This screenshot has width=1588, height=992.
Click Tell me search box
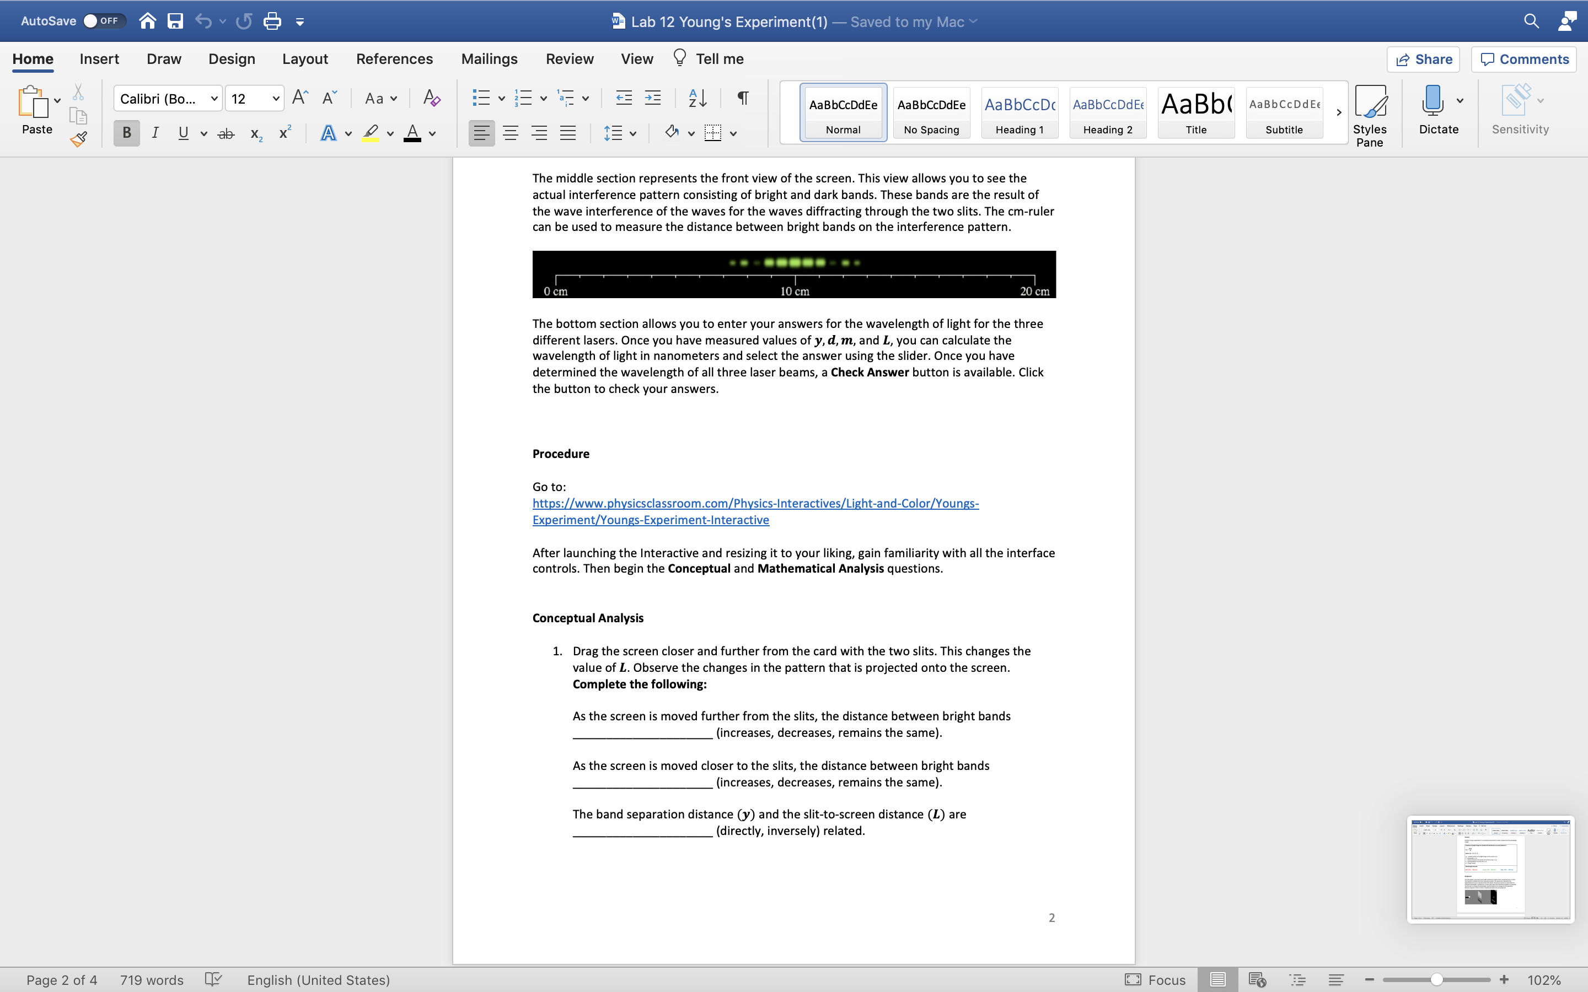(709, 59)
